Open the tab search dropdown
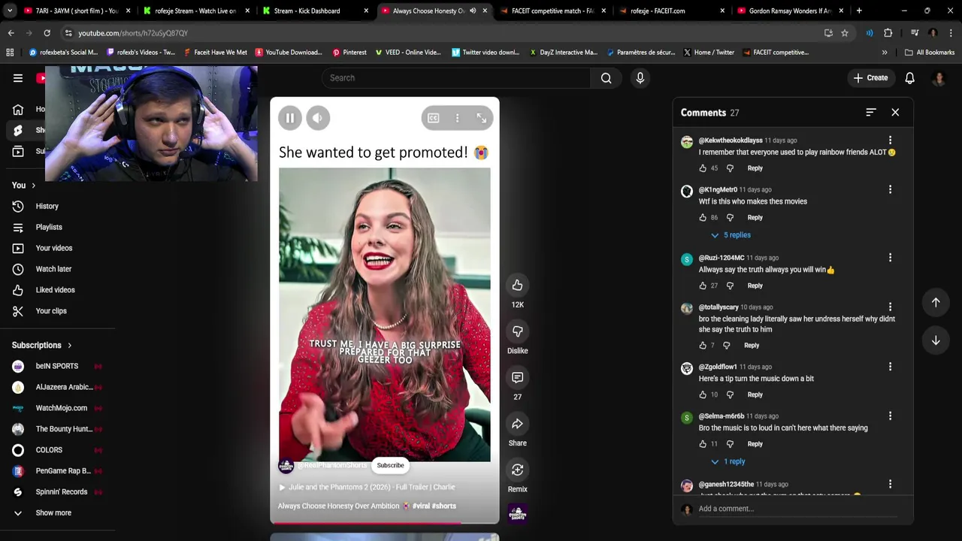The height and width of the screenshot is (541, 962). pos(11,11)
